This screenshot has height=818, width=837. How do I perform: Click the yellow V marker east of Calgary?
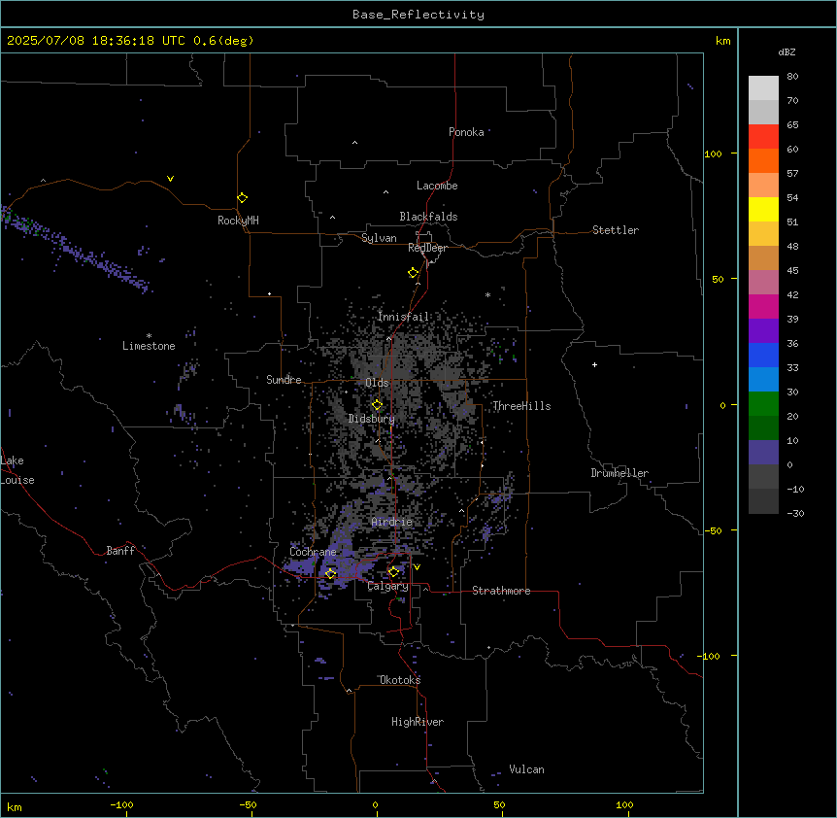[417, 567]
